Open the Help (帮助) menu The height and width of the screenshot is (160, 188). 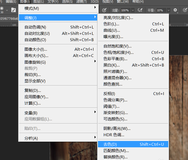tap(138, 2)
